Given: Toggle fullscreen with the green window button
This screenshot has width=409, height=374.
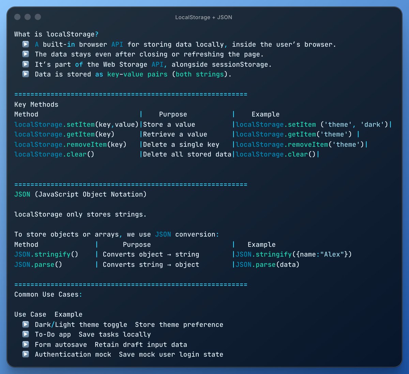Looking at the screenshot, I should coord(38,16).
